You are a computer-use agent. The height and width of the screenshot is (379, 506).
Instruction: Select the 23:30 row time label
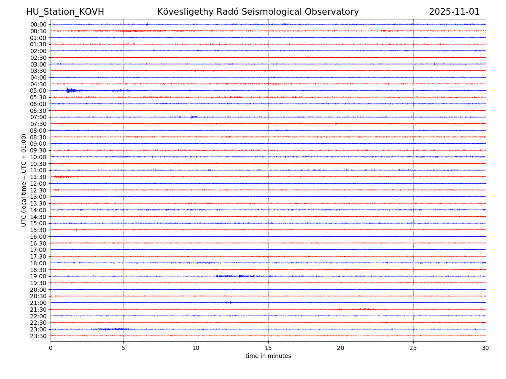point(38,336)
